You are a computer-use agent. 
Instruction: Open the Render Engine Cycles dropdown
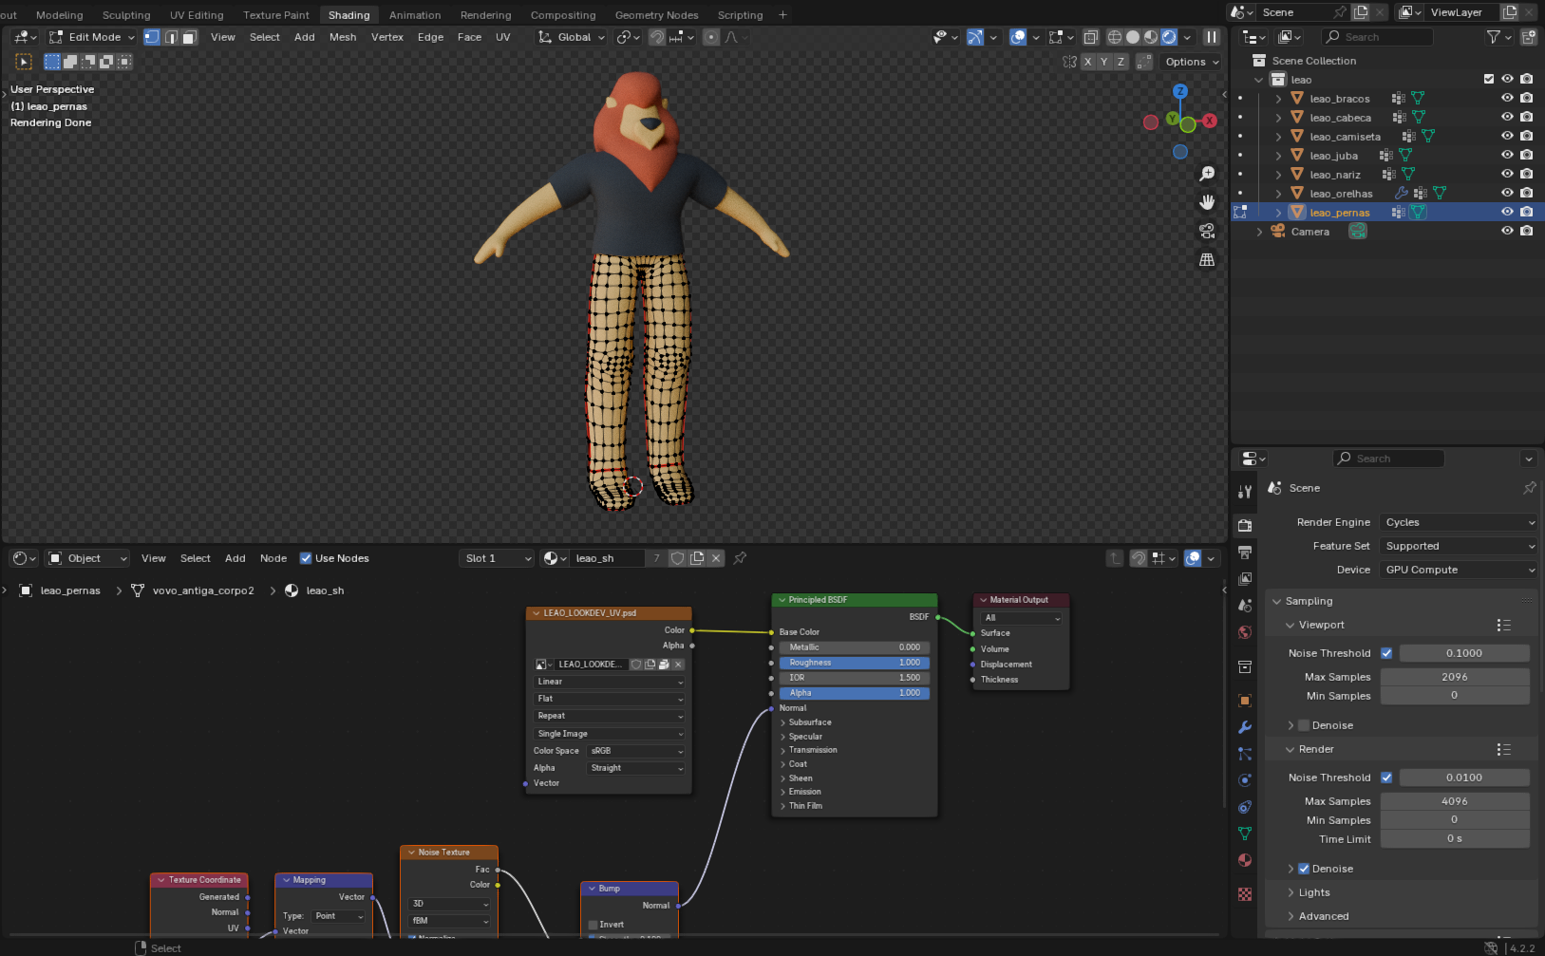click(x=1459, y=522)
